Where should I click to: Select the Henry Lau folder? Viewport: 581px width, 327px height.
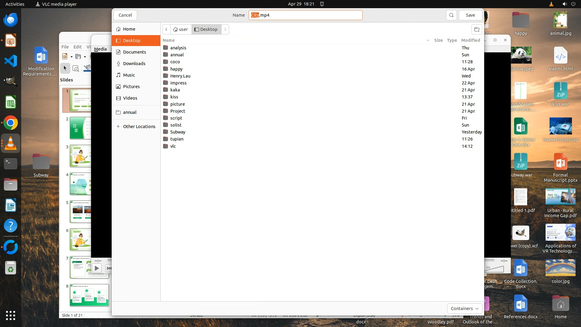click(180, 76)
